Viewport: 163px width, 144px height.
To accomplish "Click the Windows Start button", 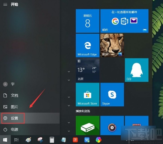I will coord(5,140).
